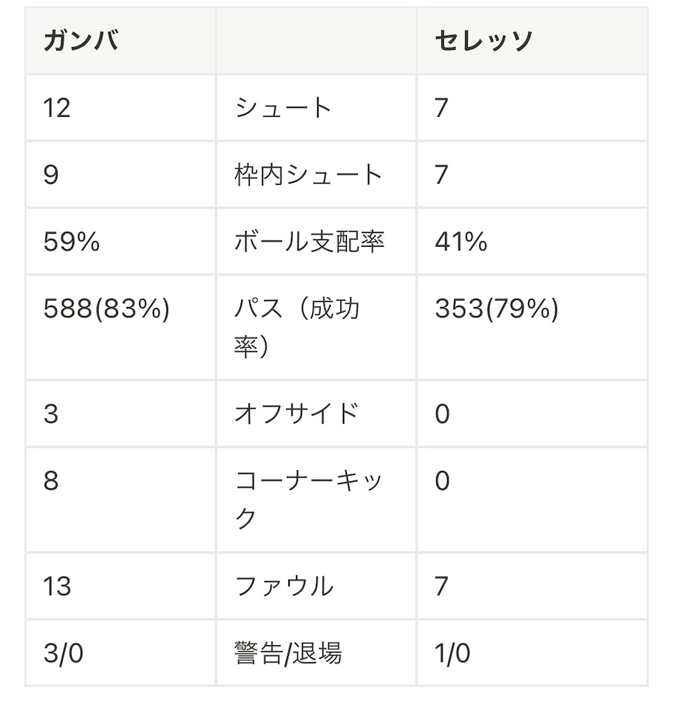This screenshot has height=708, width=676.
Task: Select the ファウル row label
Action: 284,586
